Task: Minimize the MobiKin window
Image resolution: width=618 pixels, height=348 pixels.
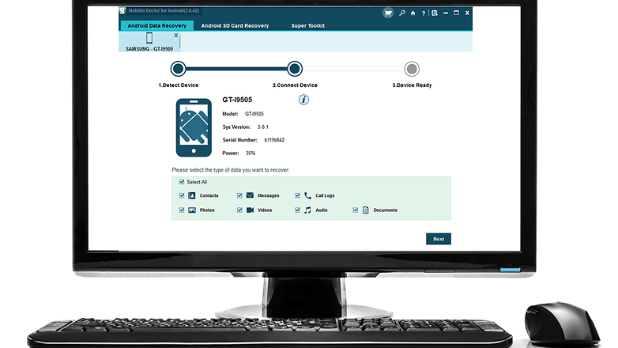Action: [446, 13]
